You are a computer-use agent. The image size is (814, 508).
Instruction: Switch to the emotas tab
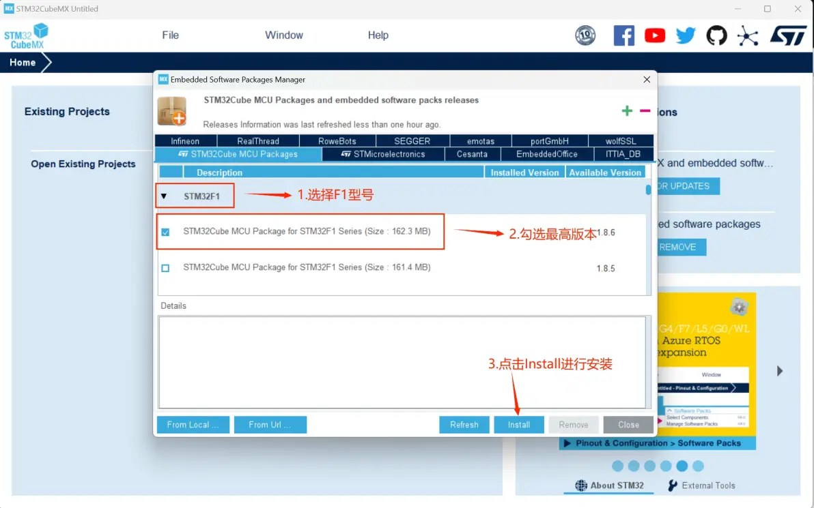click(x=481, y=140)
